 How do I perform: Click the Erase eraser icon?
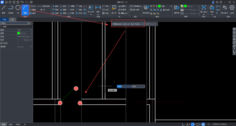[x=85, y=6]
